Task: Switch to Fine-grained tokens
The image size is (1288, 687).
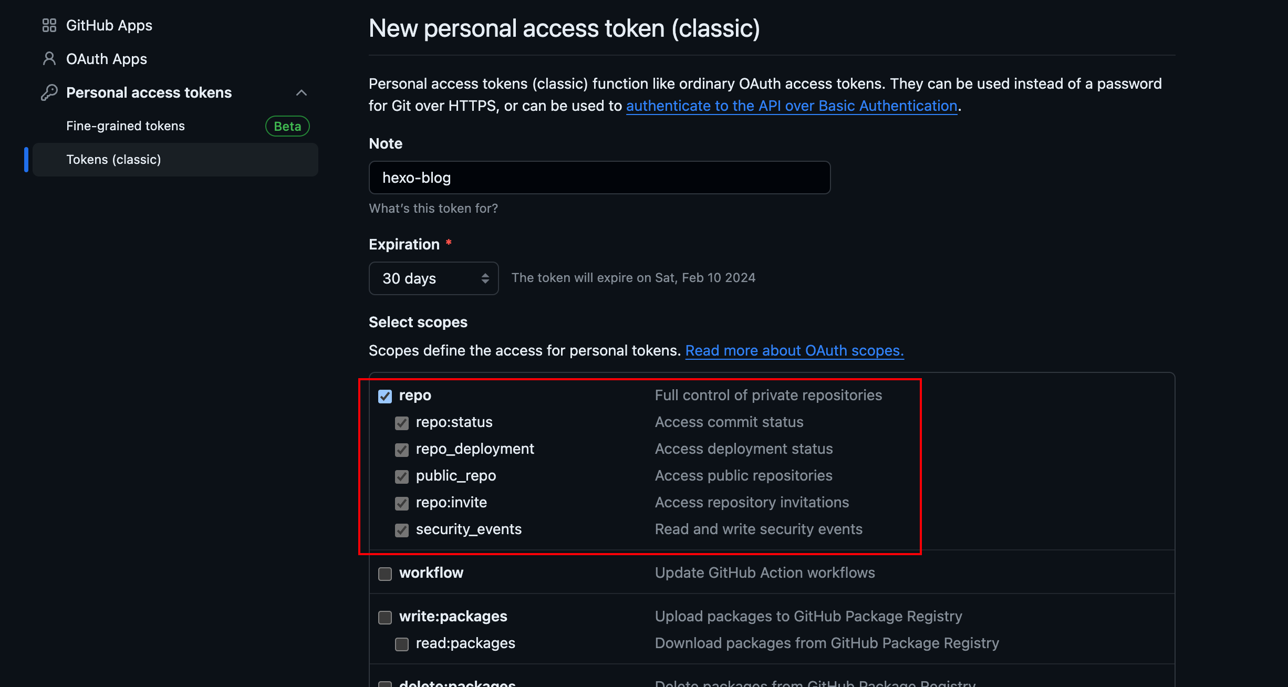Action: pyautogui.click(x=125, y=126)
